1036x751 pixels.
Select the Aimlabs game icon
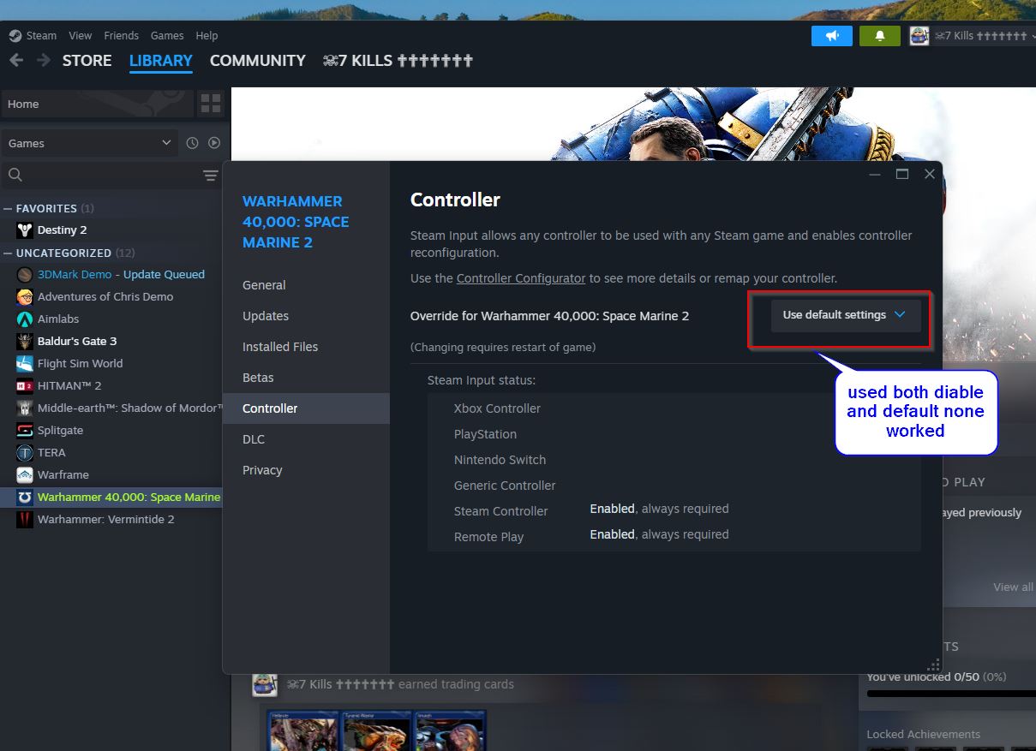click(24, 319)
